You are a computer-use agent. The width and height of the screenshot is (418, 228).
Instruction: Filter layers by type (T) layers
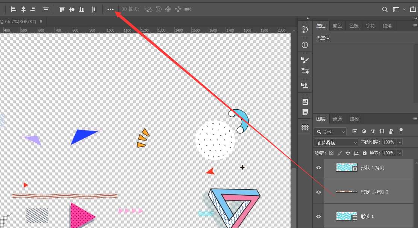point(373,131)
